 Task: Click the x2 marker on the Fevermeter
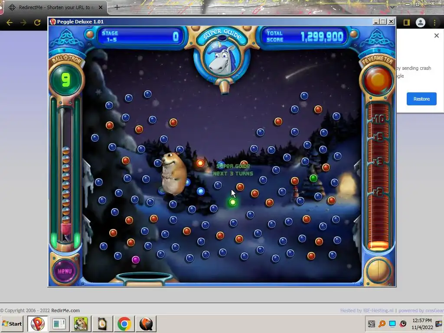(x=378, y=192)
